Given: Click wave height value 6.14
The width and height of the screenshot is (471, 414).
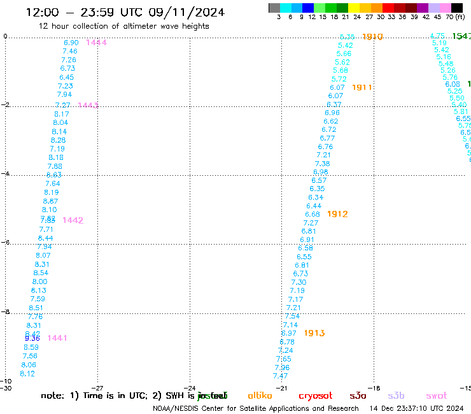Looking at the screenshot, I should (x=59, y=132).
